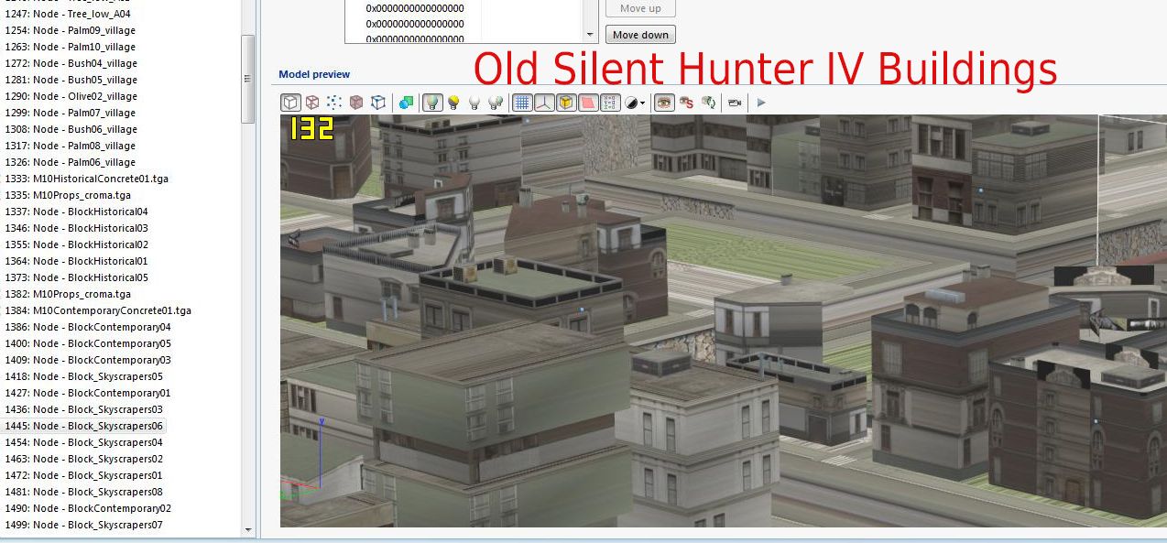Viewport: 1167px width, 543px height.
Task: Click the yellow 132 counter in the viewport
Action: tap(311, 128)
